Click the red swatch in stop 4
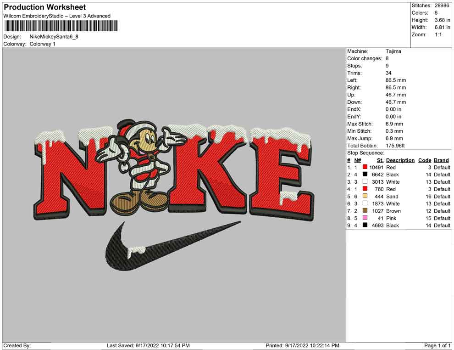454x350 pixels. click(365, 189)
